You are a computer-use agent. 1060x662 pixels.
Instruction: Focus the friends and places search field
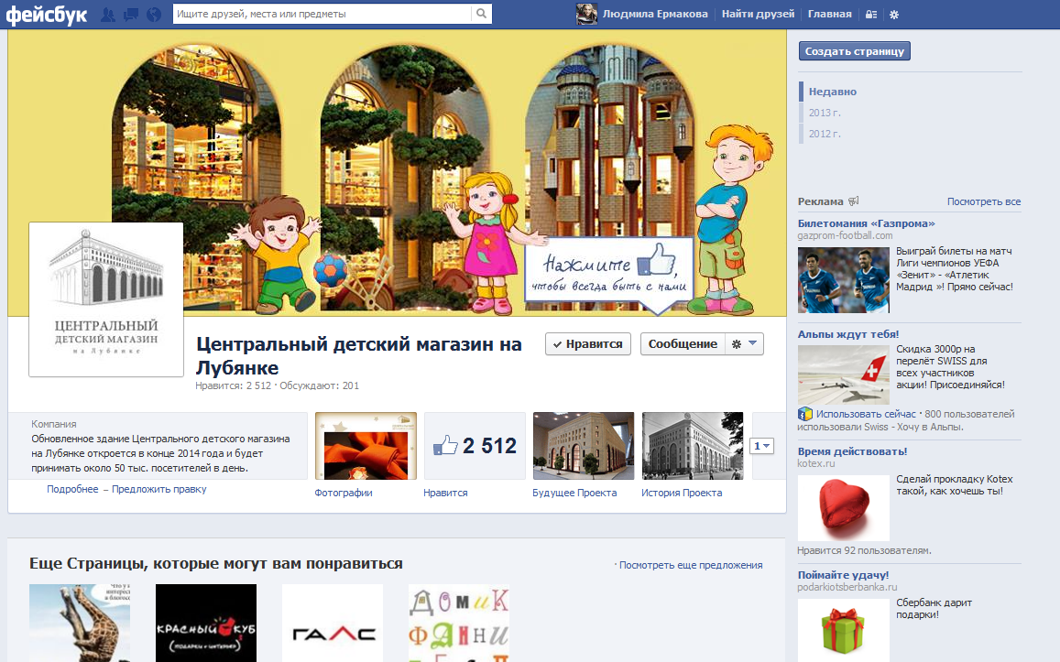322,14
